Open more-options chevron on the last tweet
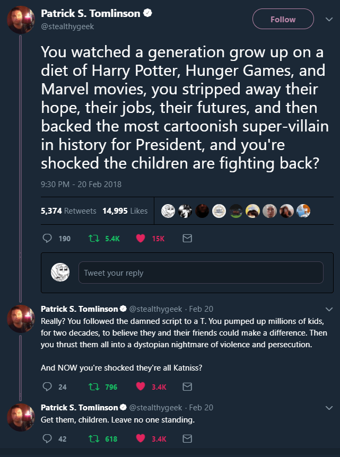Viewport: 340px width, 457px height. [x=328, y=408]
